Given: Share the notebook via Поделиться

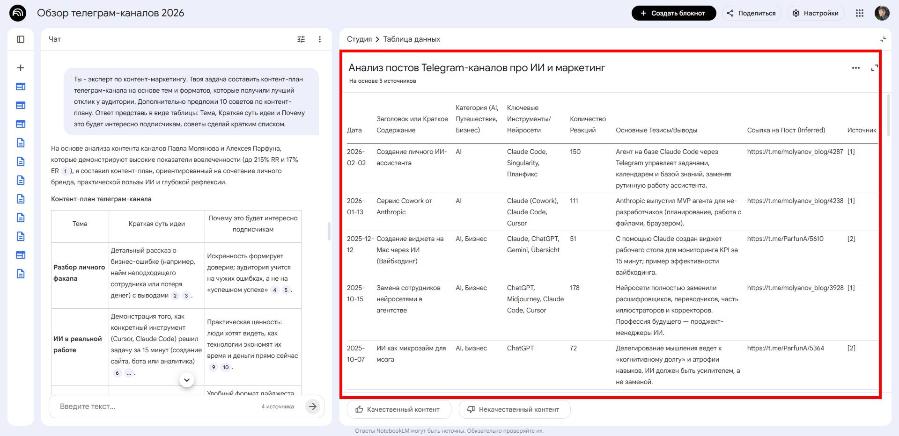Looking at the screenshot, I should click(752, 13).
